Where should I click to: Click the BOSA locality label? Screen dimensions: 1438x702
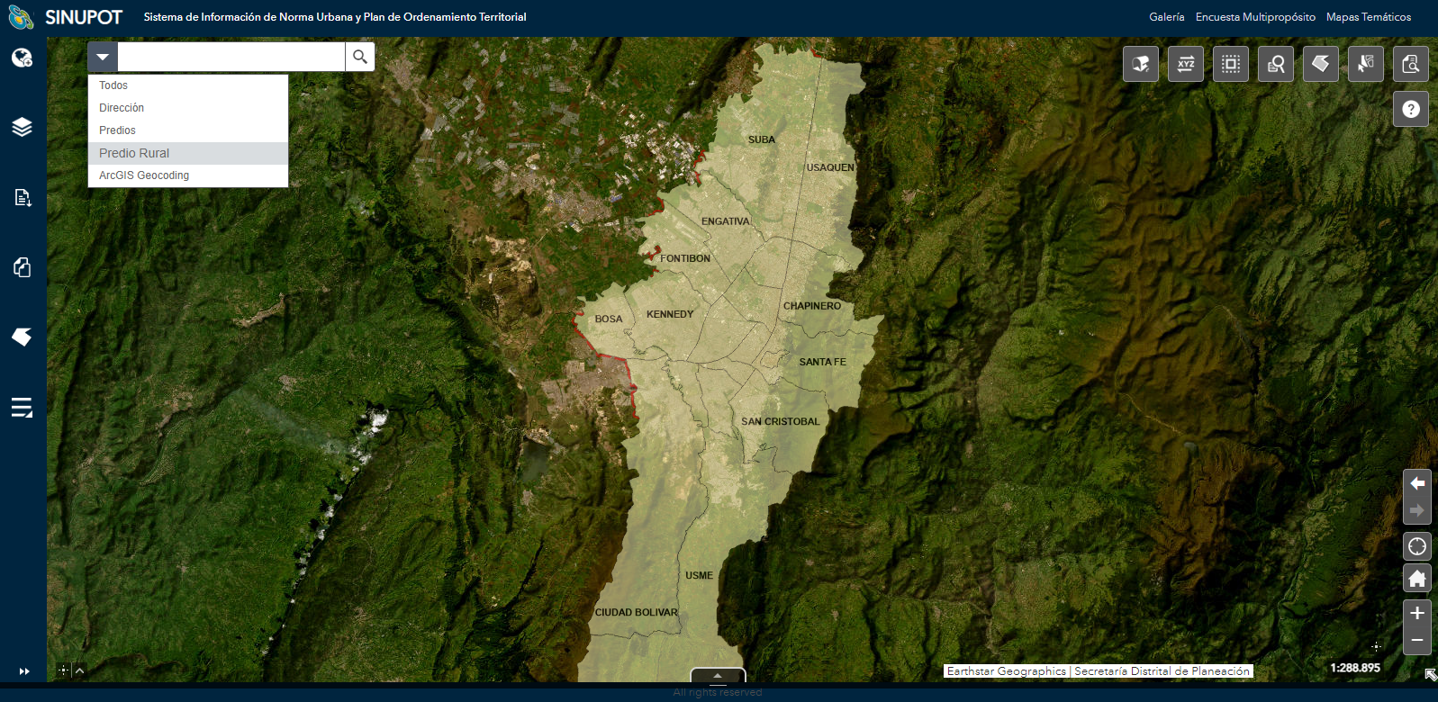coord(609,319)
